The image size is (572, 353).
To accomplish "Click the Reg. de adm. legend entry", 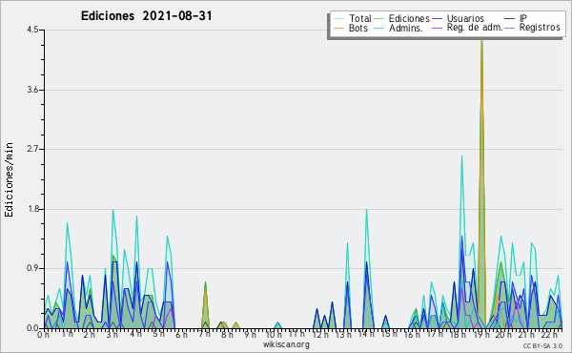I will 467,28.
